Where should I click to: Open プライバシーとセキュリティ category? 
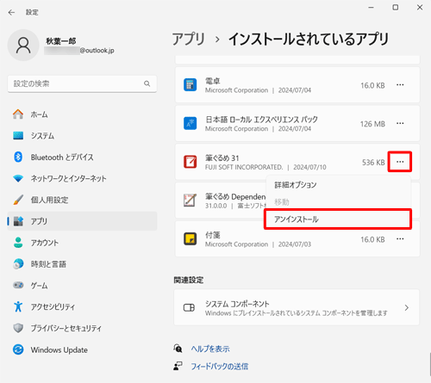tap(82, 328)
